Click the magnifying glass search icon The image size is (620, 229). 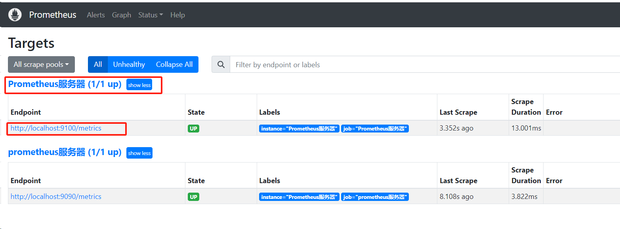click(x=221, y=64)
